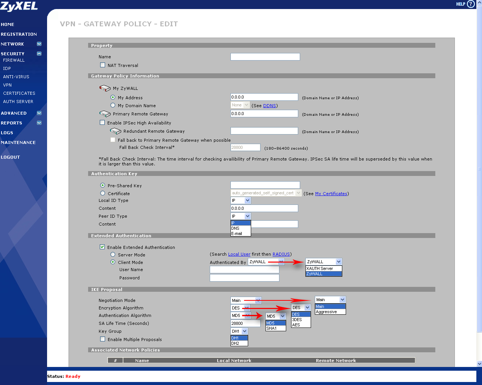The width and height of the screenshot is (482, 385).
Task: Open the ANTI-VIRUS menu item
Action: (16, 77)
